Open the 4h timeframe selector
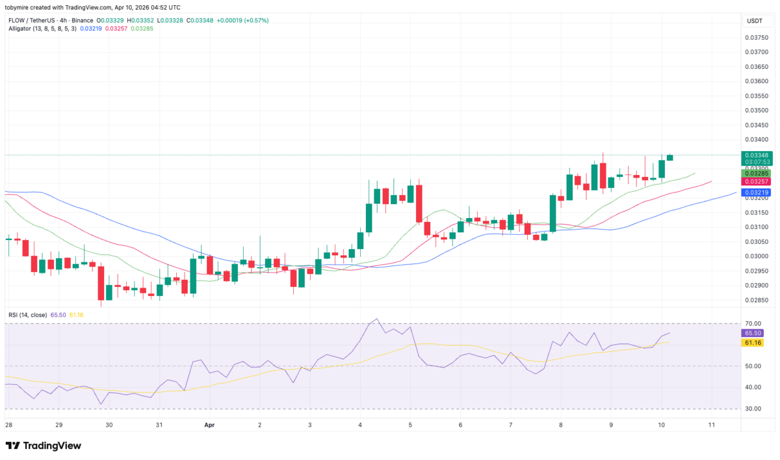 coord(65,20)
